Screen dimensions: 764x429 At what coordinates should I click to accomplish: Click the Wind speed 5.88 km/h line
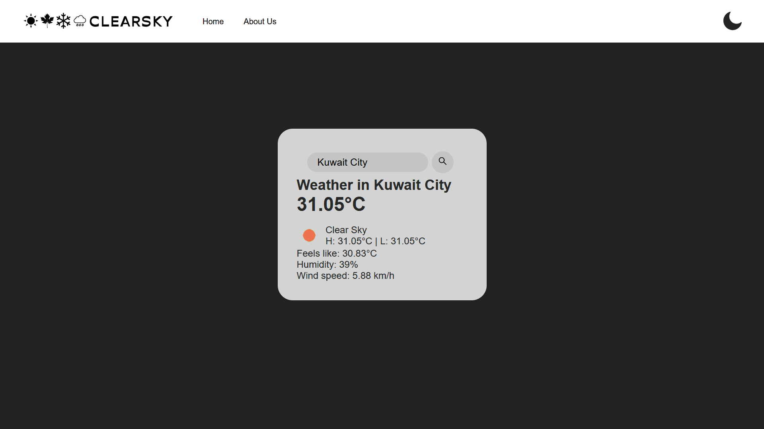point(345,276)
